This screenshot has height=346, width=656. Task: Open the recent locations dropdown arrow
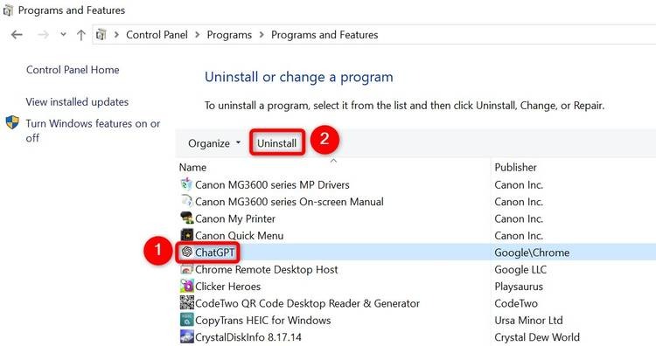(63, 34)
